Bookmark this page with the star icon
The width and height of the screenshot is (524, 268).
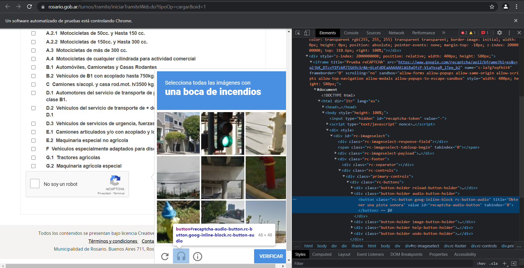[x=492, y=7]
